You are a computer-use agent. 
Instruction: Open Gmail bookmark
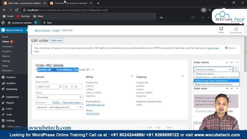8,16
